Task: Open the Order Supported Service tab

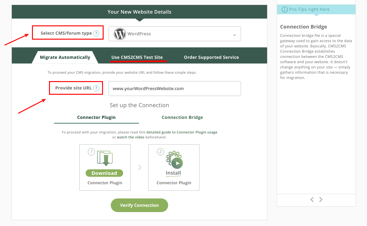Action: 211,58
